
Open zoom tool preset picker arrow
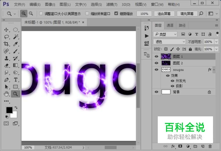tap(15, 14)
